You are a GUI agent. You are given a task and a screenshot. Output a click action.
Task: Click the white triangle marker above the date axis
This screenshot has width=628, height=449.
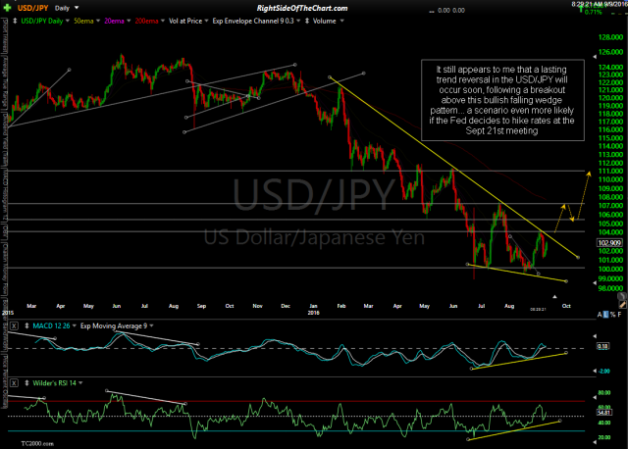point(554,296)
